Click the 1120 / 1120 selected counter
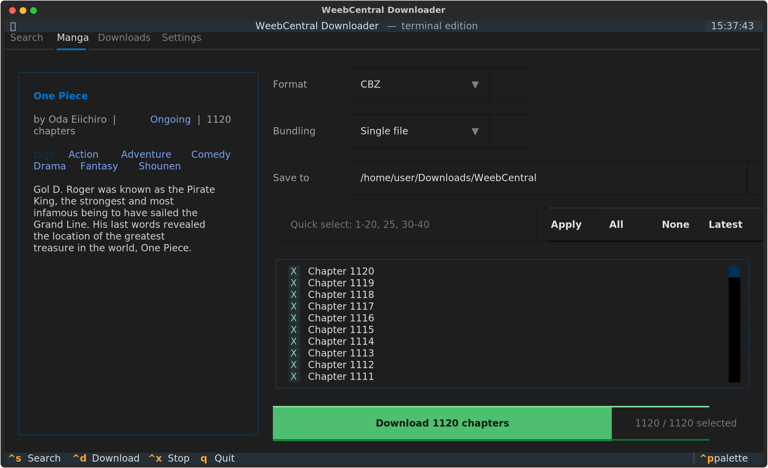This screenshot has height=468, width=768. (686, 423)
